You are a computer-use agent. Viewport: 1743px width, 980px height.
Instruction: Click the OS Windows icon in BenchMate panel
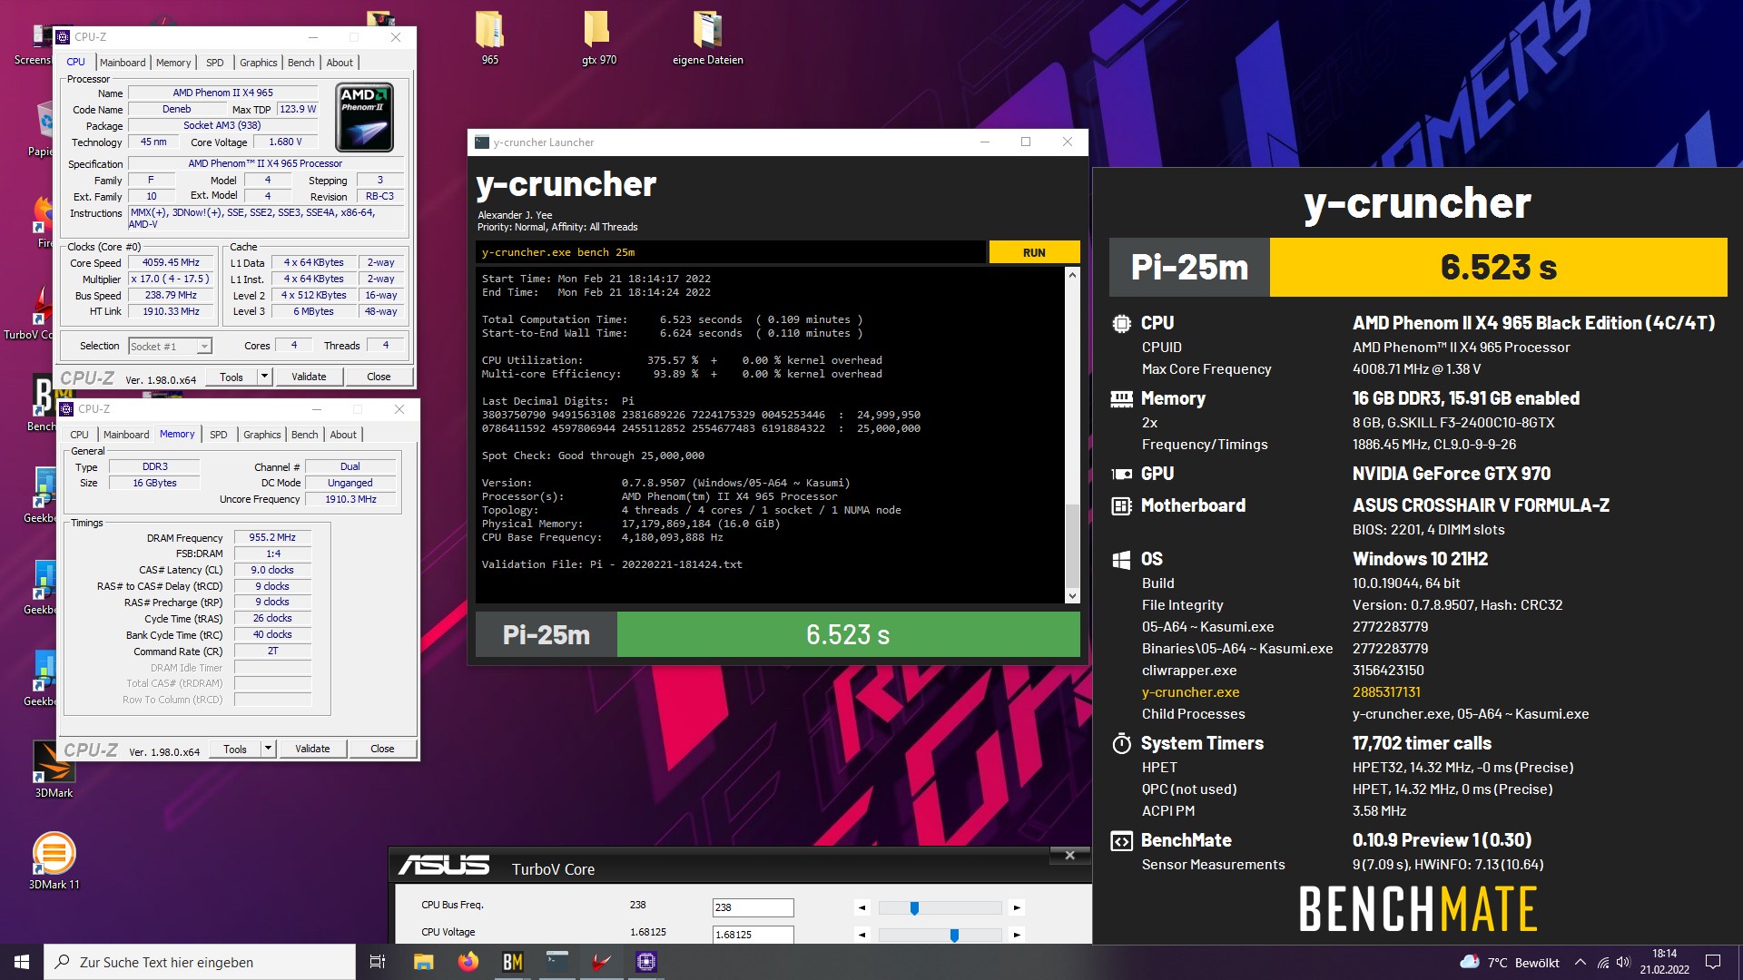[1121, 559]
